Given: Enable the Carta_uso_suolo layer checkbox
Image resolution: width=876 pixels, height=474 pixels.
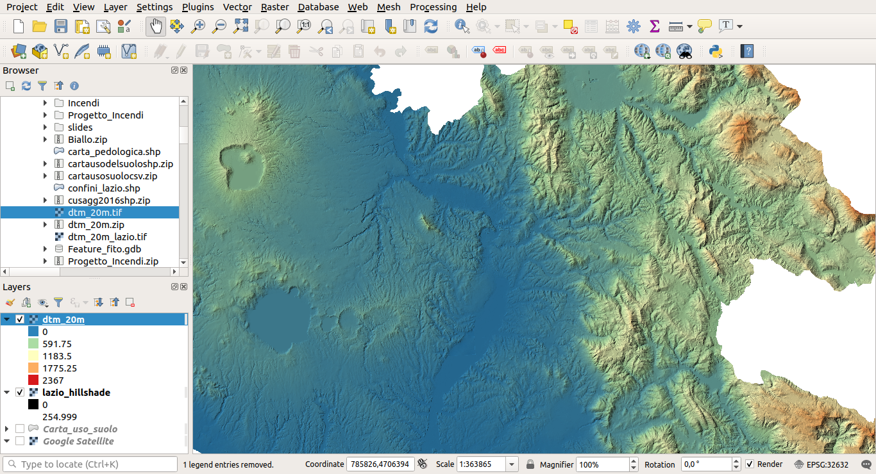Looking at the screenshot, I should coord(20,429).
